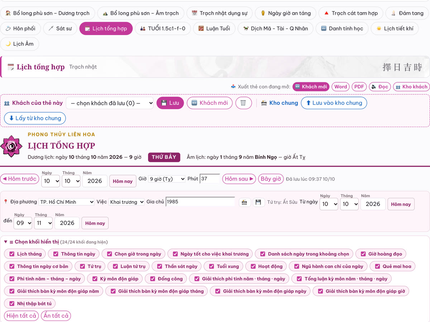Select the Lịch tổng hợp tab
This screenshot has width=430, height=322.
[x=106, y=29]
